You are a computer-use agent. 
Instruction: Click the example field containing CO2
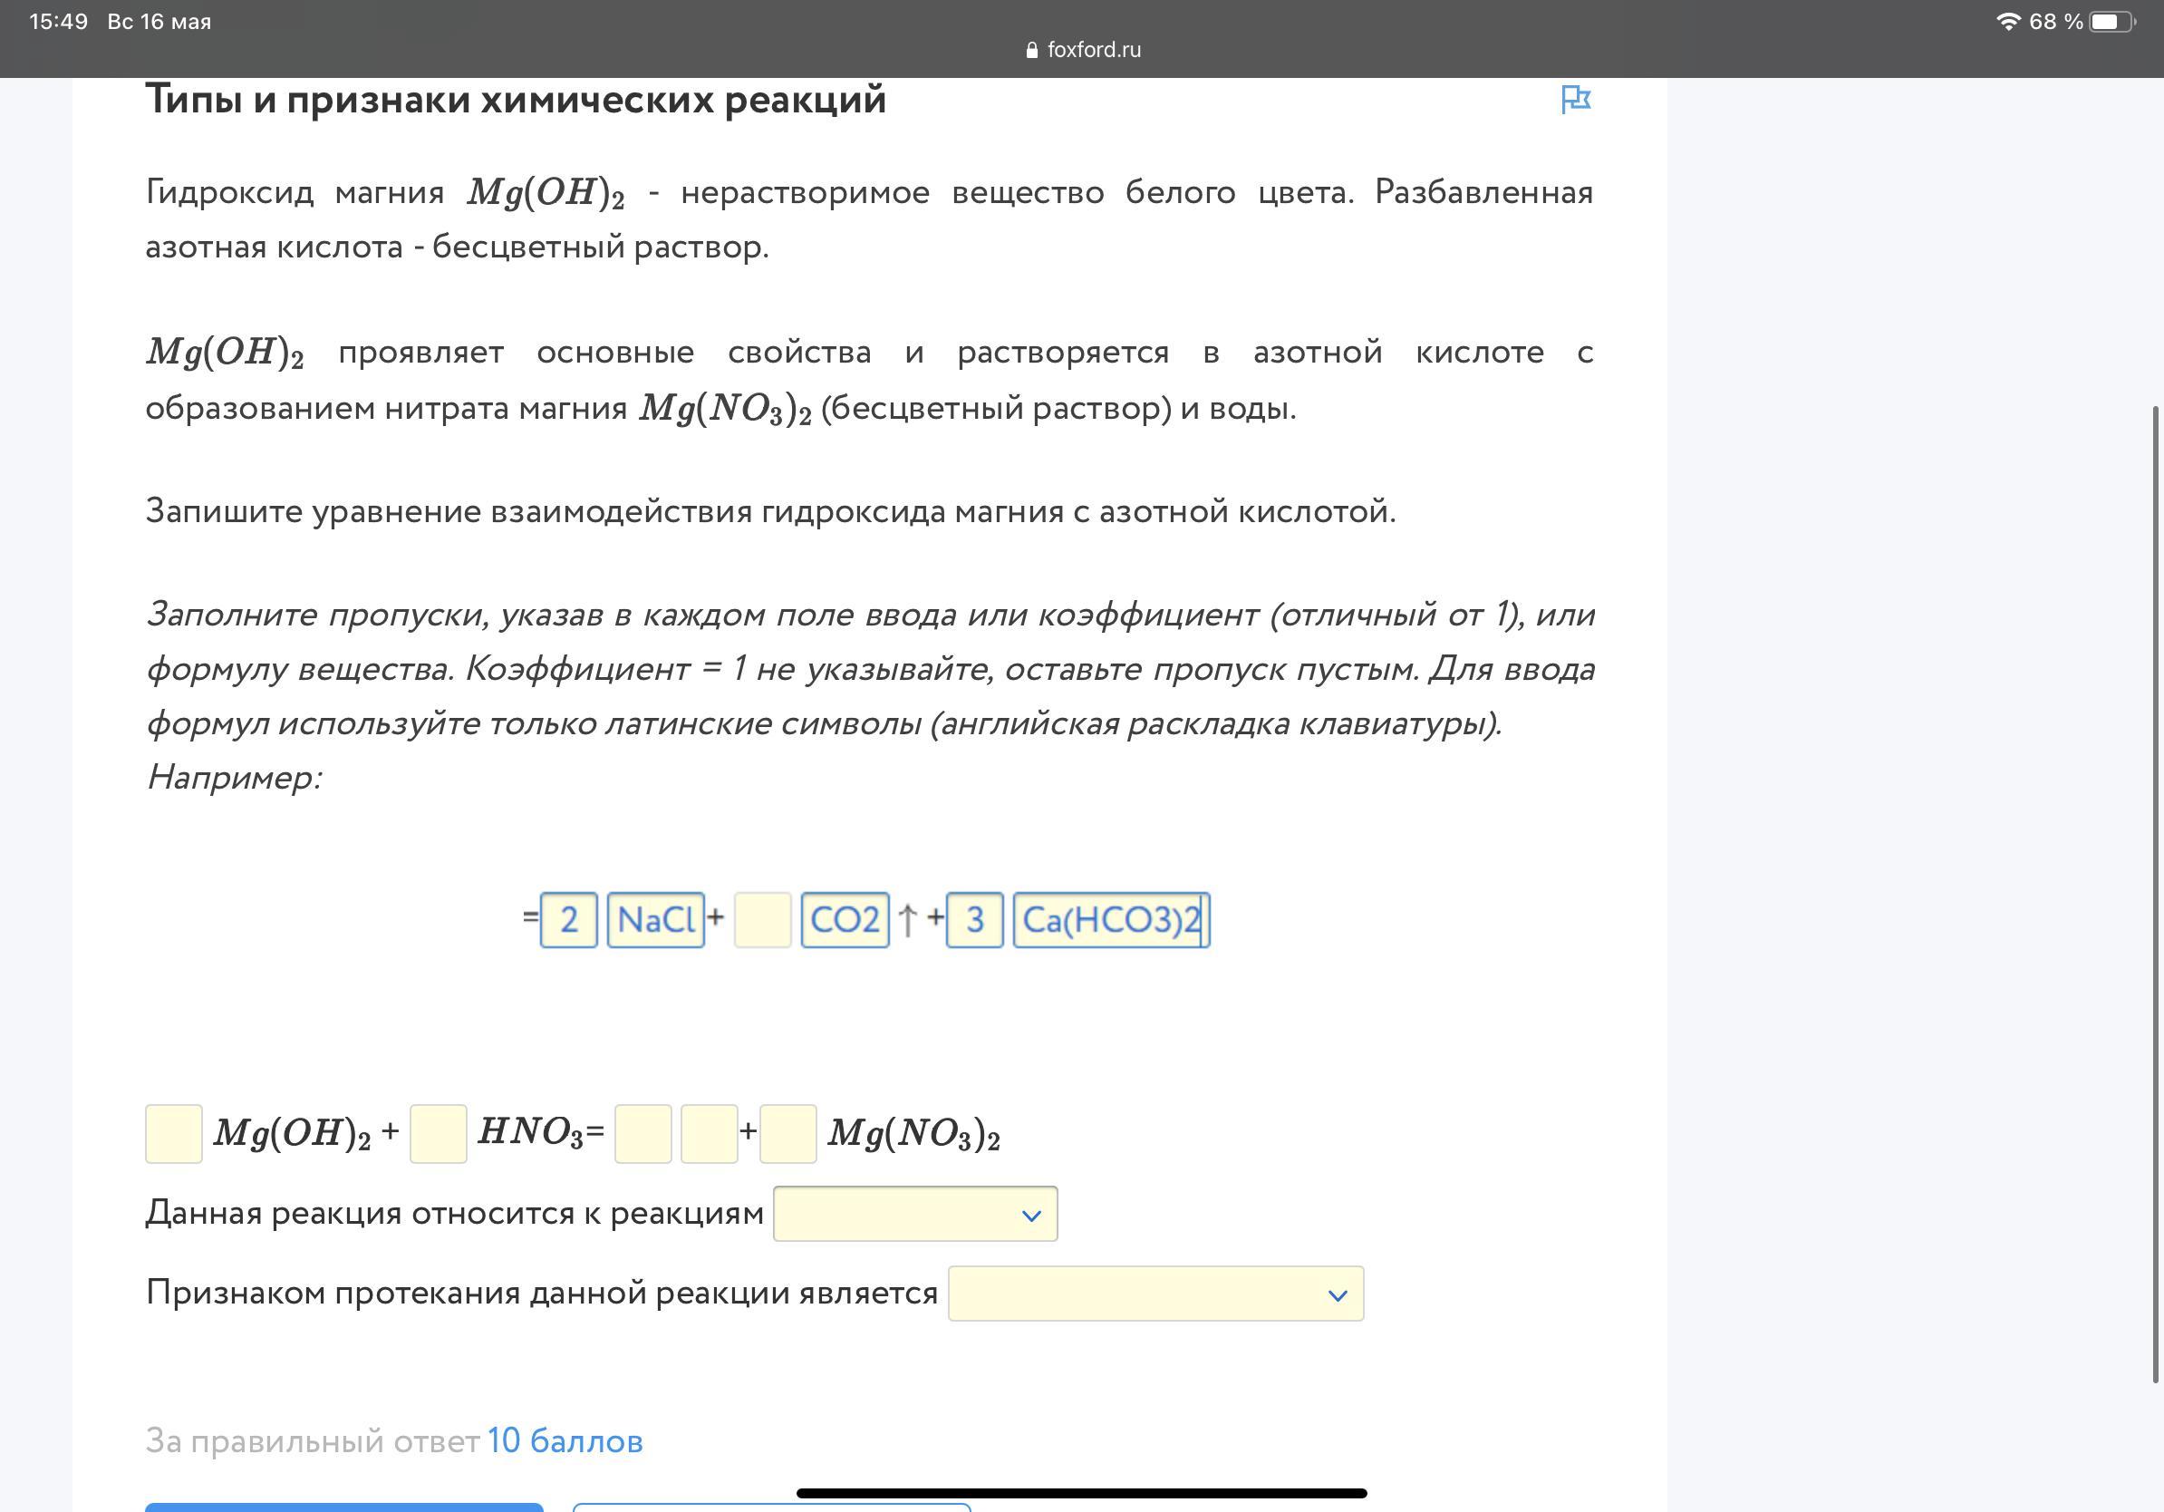click(845, 919)
